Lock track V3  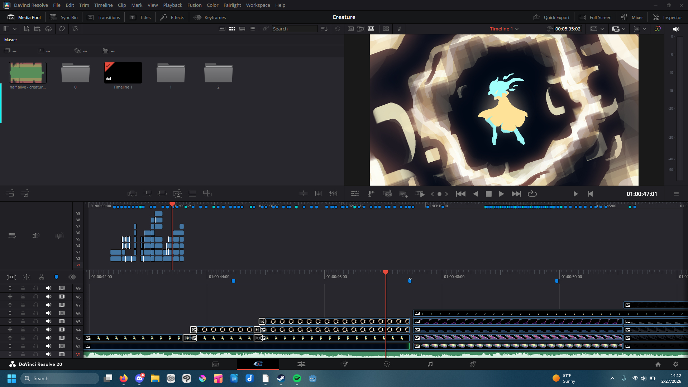coord(23,338)
